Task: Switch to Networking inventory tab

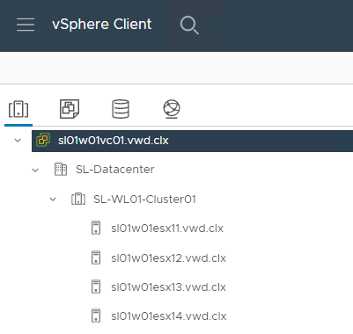Action: coord(172,109)
